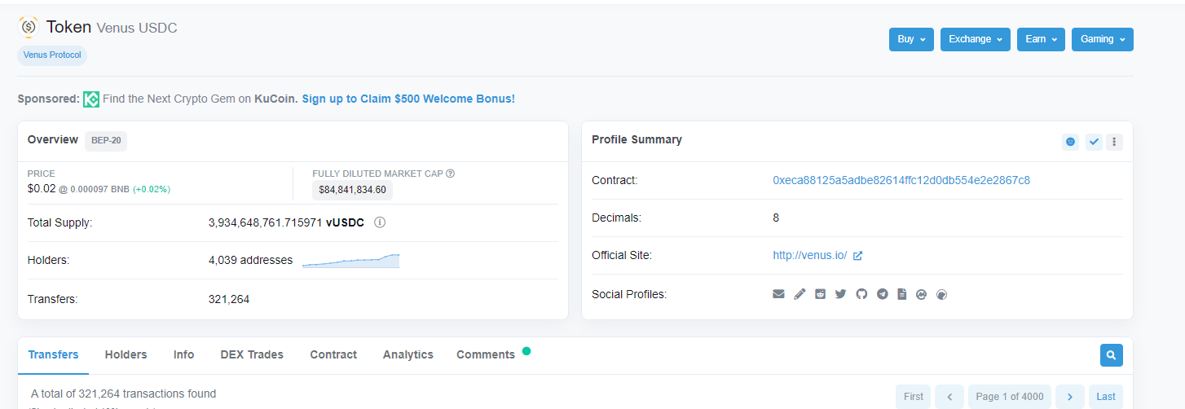Switch to the DEX Trades tab

coord(252,354)
